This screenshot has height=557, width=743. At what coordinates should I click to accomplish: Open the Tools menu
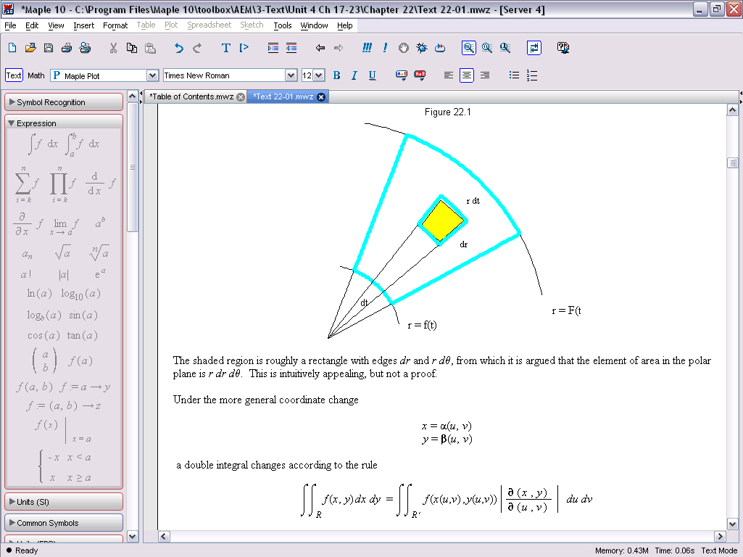(283, 25)
